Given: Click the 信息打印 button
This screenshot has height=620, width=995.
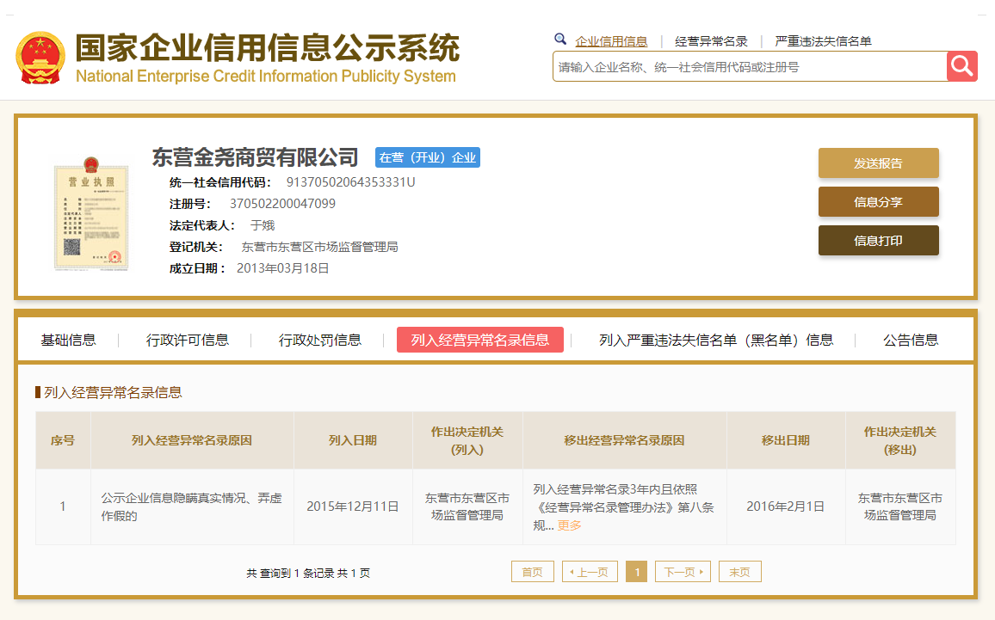Looking at the screenshot, I should [x=878, y=240].
